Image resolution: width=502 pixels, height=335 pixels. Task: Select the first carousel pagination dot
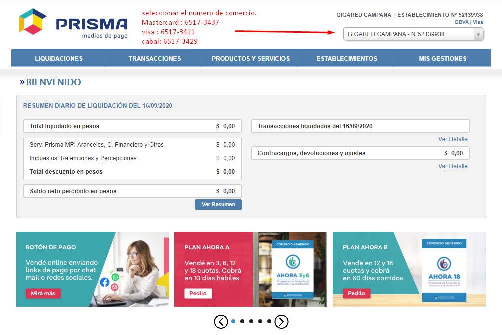(233, 322)
